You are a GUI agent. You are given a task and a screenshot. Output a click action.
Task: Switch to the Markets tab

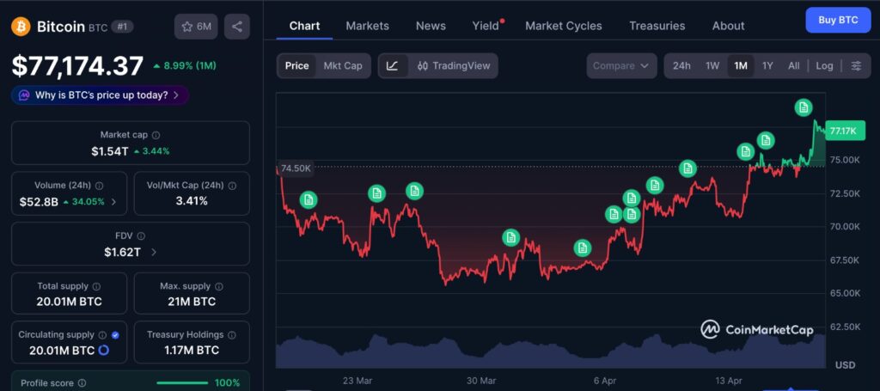tap(368, 26)
